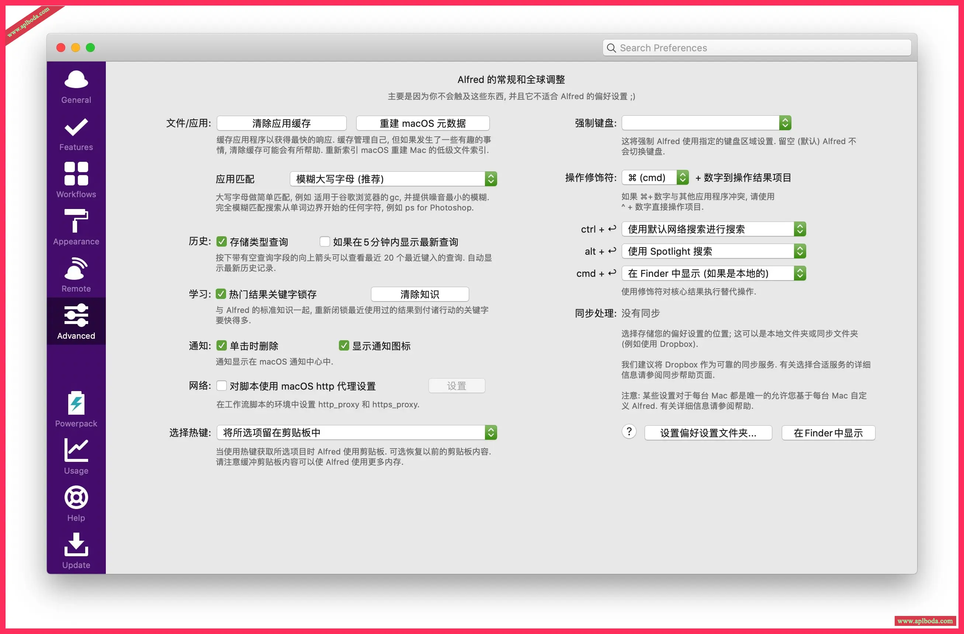Change the ctrl + ↩ action dropdown
Viewport: 964px width, 634px height.
[x=714, y=229]
